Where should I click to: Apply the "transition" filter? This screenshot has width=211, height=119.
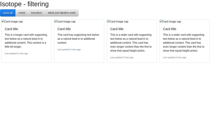click(x=36, y=13)
